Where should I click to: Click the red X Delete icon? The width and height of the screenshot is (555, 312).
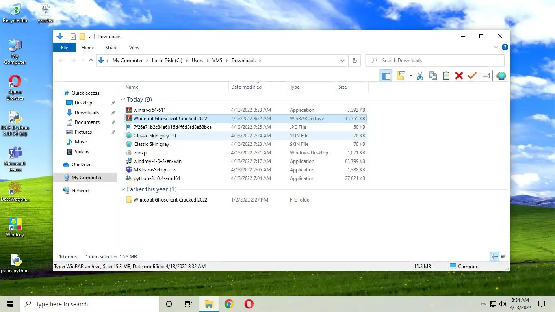459,76
